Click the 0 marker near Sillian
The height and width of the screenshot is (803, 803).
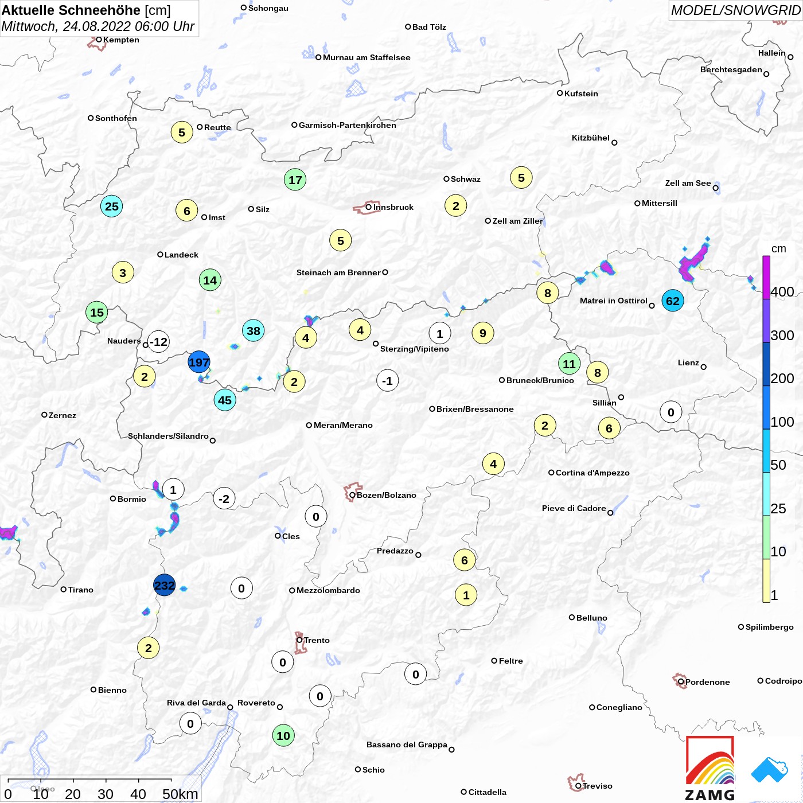(671, 412)
